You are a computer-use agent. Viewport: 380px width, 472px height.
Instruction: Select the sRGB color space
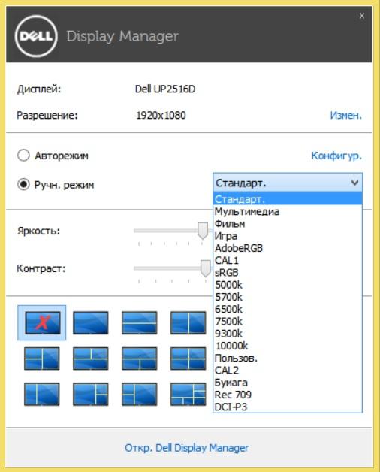point(288,272)
